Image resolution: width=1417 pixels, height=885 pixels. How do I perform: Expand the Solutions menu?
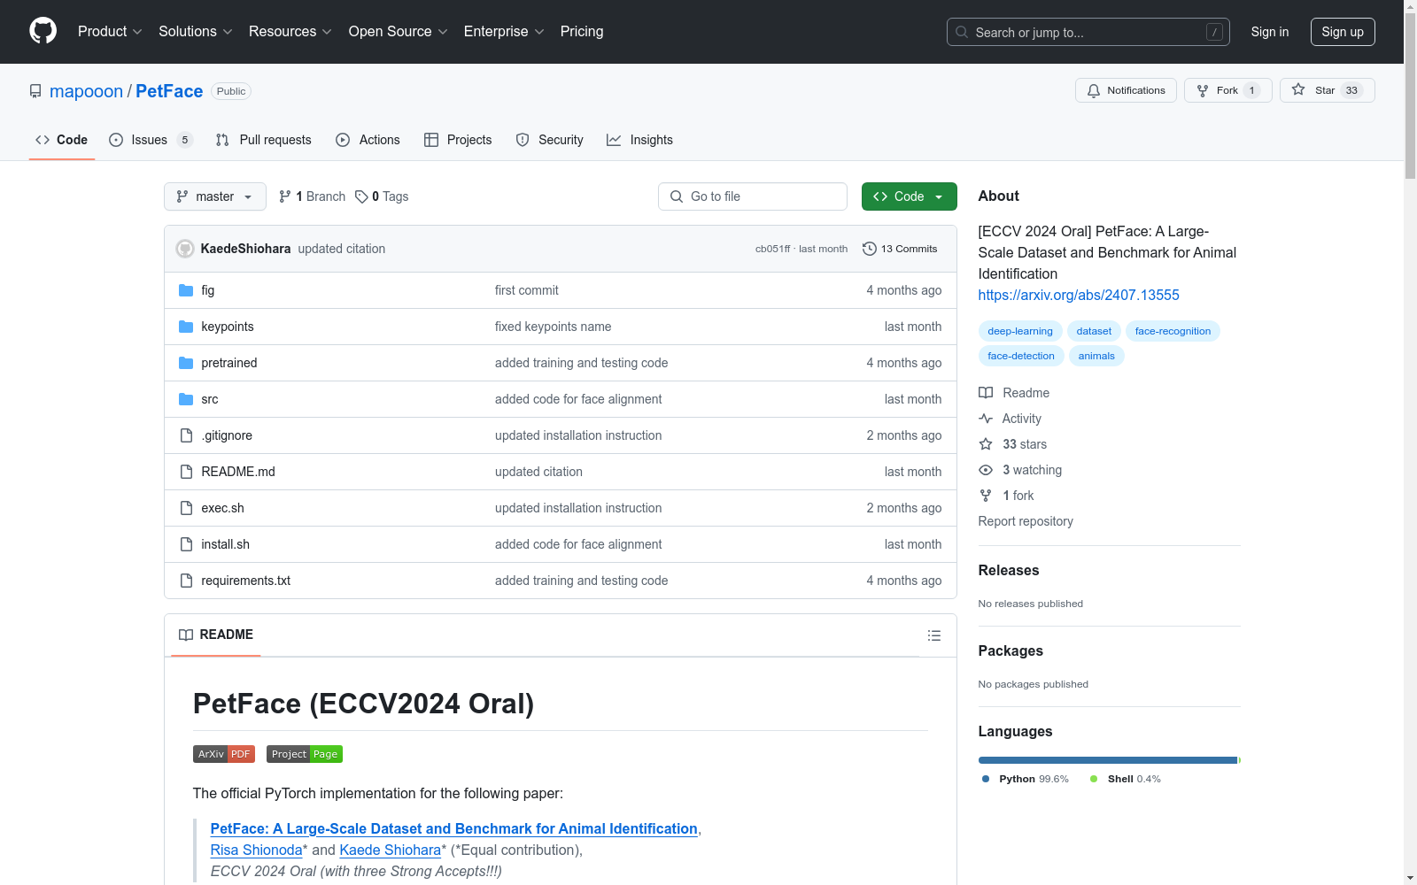click(196, 32)
